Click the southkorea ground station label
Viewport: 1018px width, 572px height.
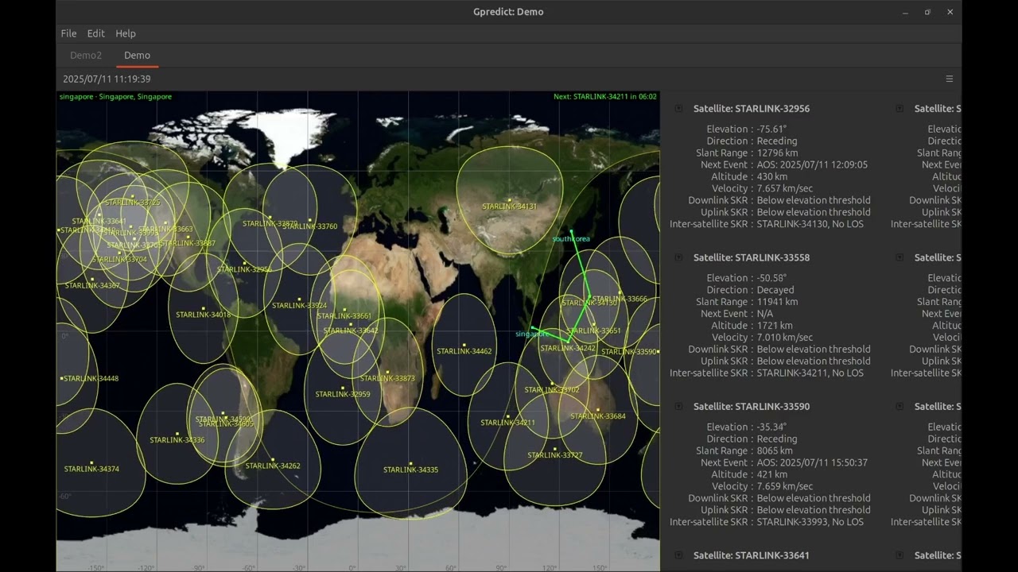571,238
